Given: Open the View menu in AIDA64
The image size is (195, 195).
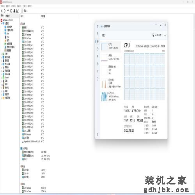Looking at the screenshot, I should 8,6.
